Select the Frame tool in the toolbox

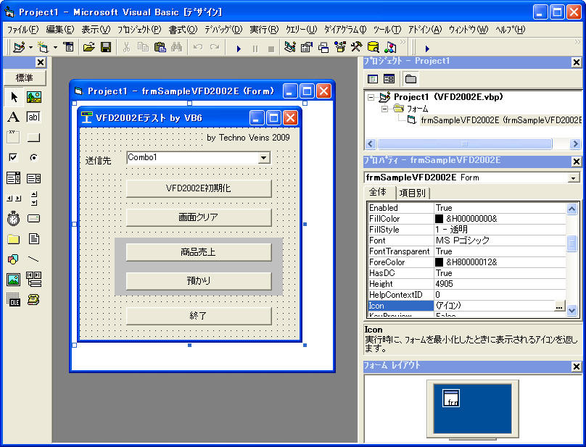14,138
